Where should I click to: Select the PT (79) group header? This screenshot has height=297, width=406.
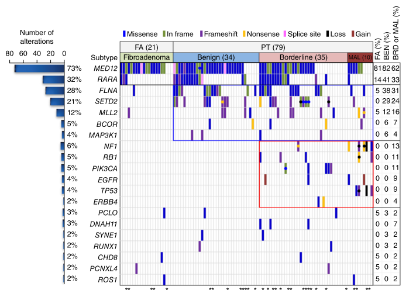273,46
